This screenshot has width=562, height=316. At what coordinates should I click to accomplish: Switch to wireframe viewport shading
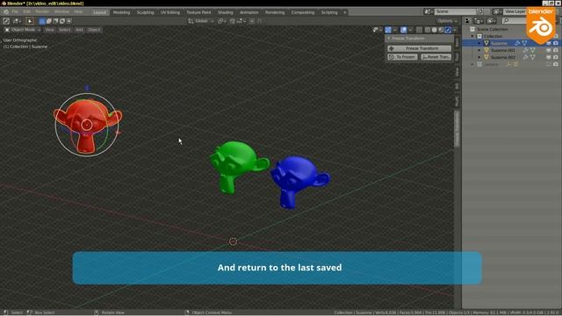tap(428, 30)
